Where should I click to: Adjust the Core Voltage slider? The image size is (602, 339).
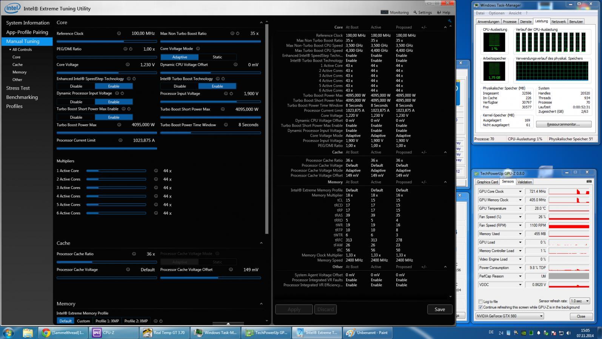[x=107, y=73]
